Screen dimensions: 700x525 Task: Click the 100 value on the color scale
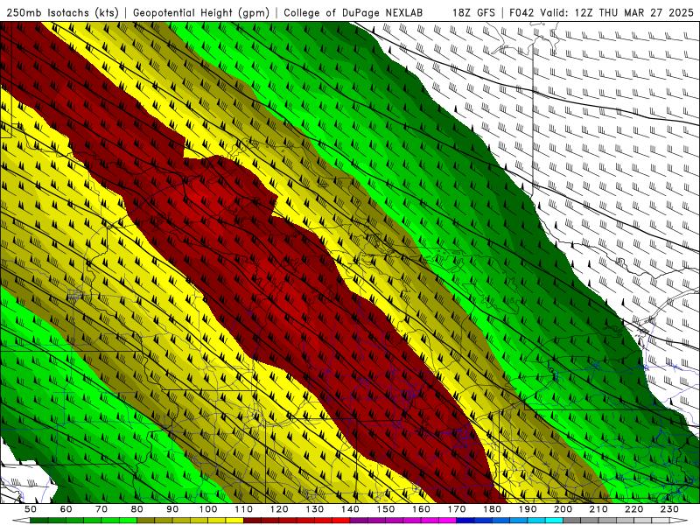[x=208, y=509]
